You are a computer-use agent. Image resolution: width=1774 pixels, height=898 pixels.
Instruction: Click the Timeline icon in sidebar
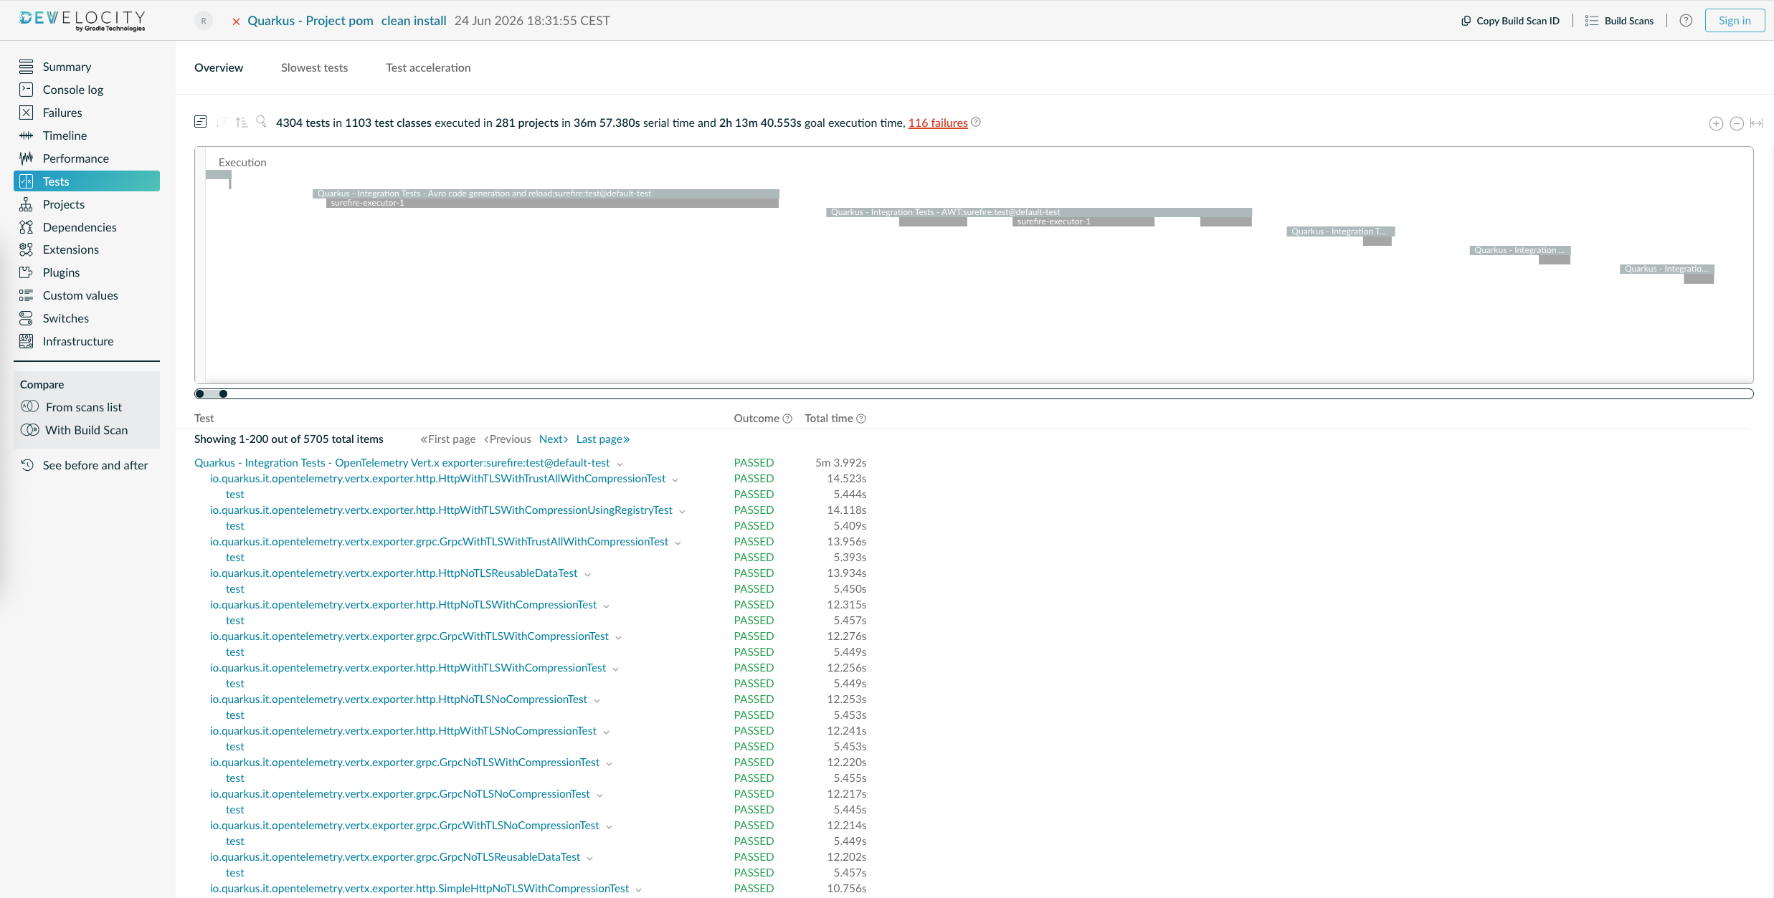point(27,135)
